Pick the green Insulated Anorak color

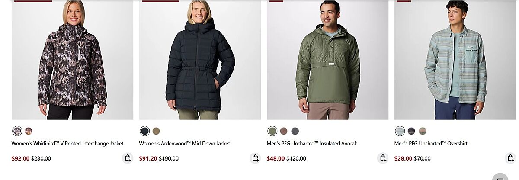coord(272,131)
